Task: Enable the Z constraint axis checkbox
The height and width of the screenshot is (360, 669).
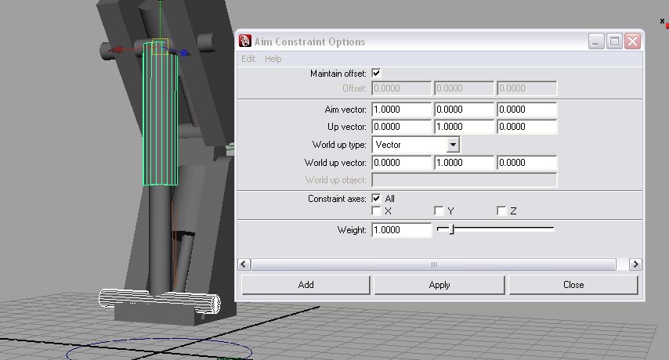Action: click(501, 211)
